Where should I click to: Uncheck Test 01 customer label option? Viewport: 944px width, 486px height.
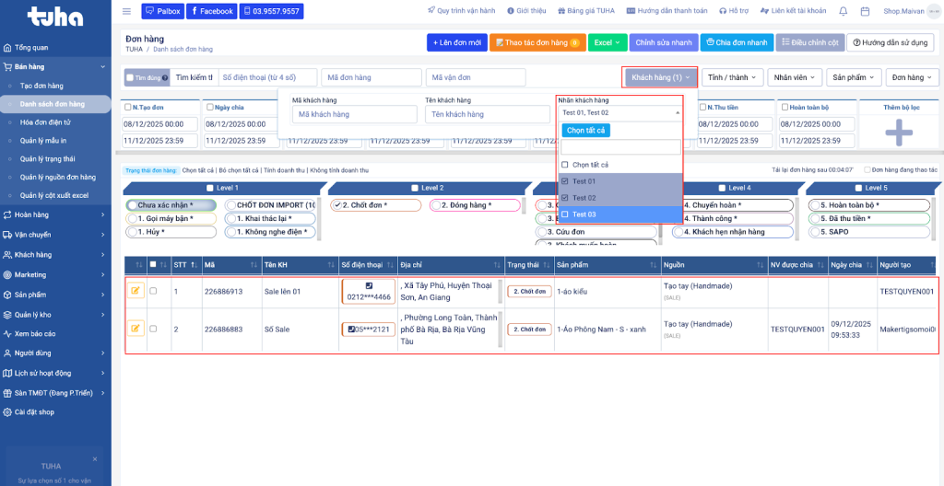click(x=565, y=181)
